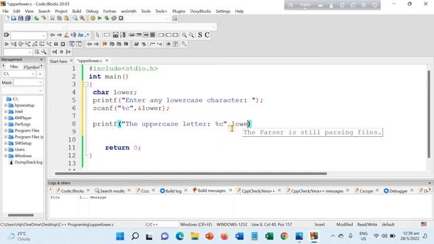The width and height of the screenshot is (434, 244).
Task: Expand the Users folder node
Action: 5,150
